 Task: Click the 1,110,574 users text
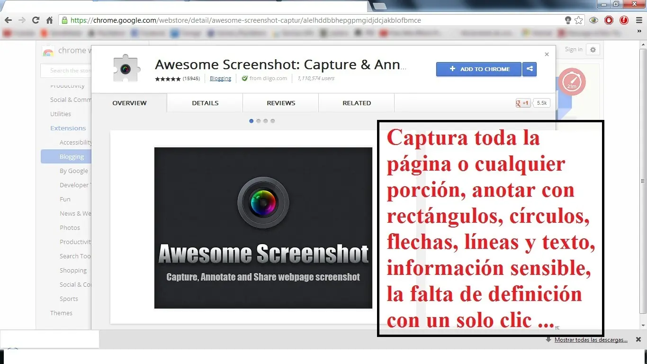(315, 79)
